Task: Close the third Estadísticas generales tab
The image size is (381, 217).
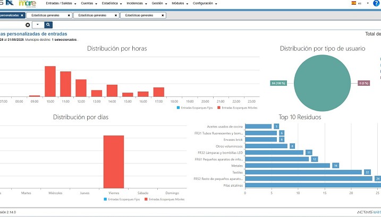Action: point(162,15)
